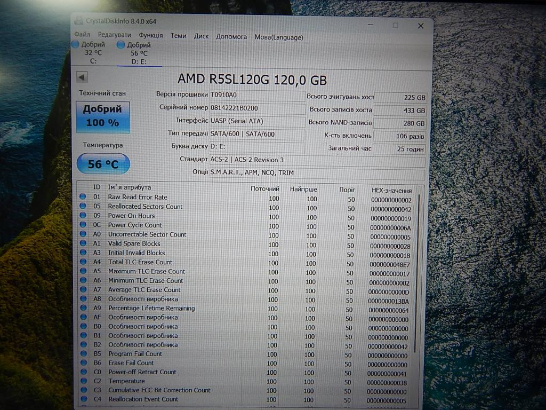The image size is (546, 410).
Task: Select the Raw Read Error Rate attribute name
Action: click(137, 197)
